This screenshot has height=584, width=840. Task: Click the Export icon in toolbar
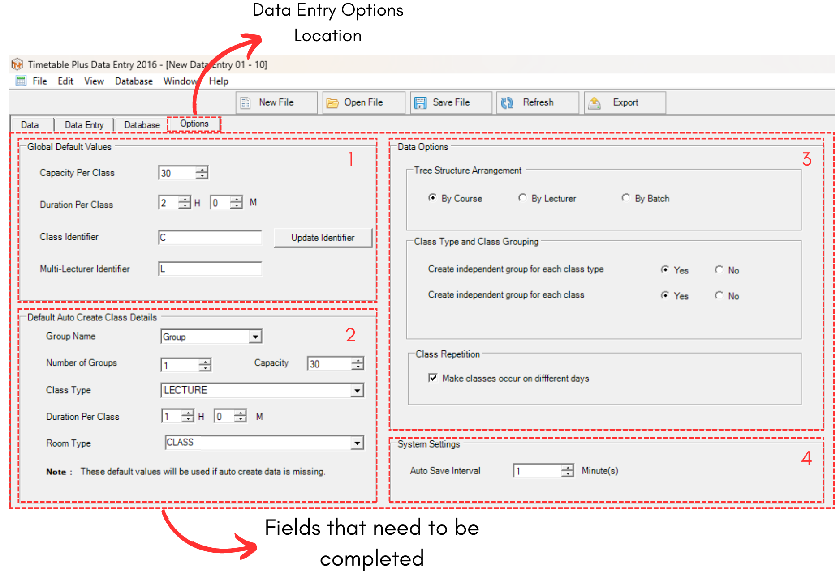point(594,103)
